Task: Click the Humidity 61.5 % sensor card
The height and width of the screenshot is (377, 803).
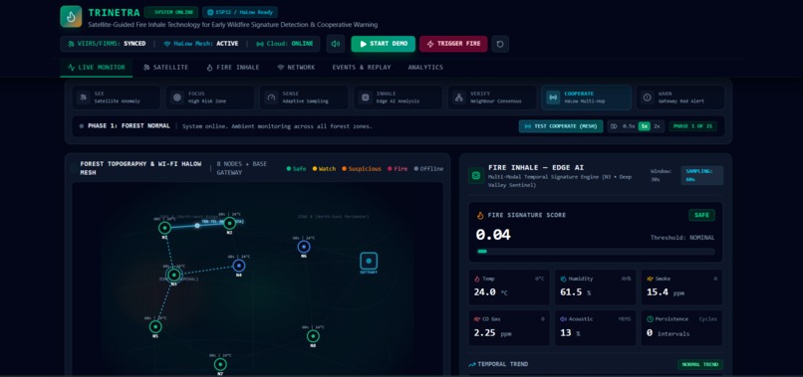Action: click(x=596, y=287)
